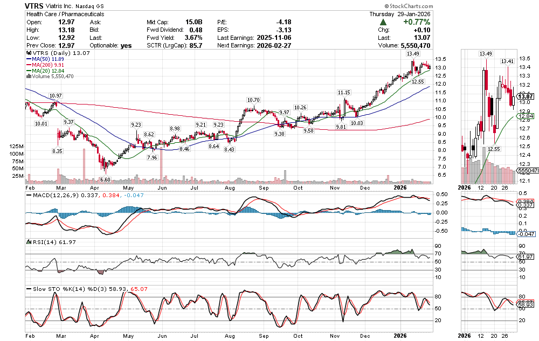Select the 58.93 stochastic value tag on the right
The height and width of the screenshot is (341, 539).
[526, 304]
